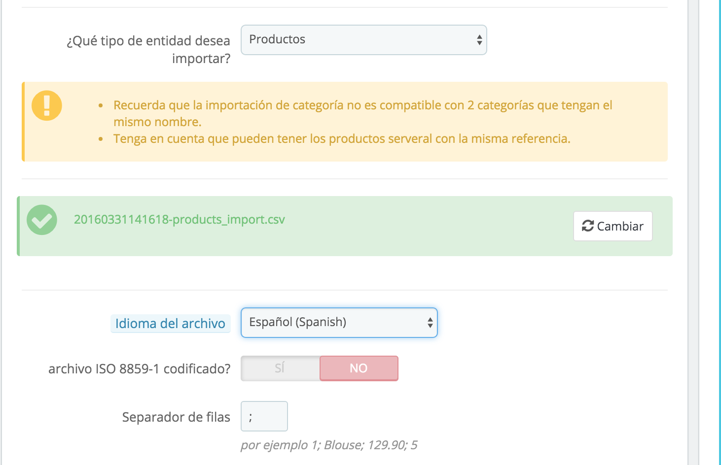
Task: Open the Español (Spanish) language dropdown
Action: pos(339,323)
